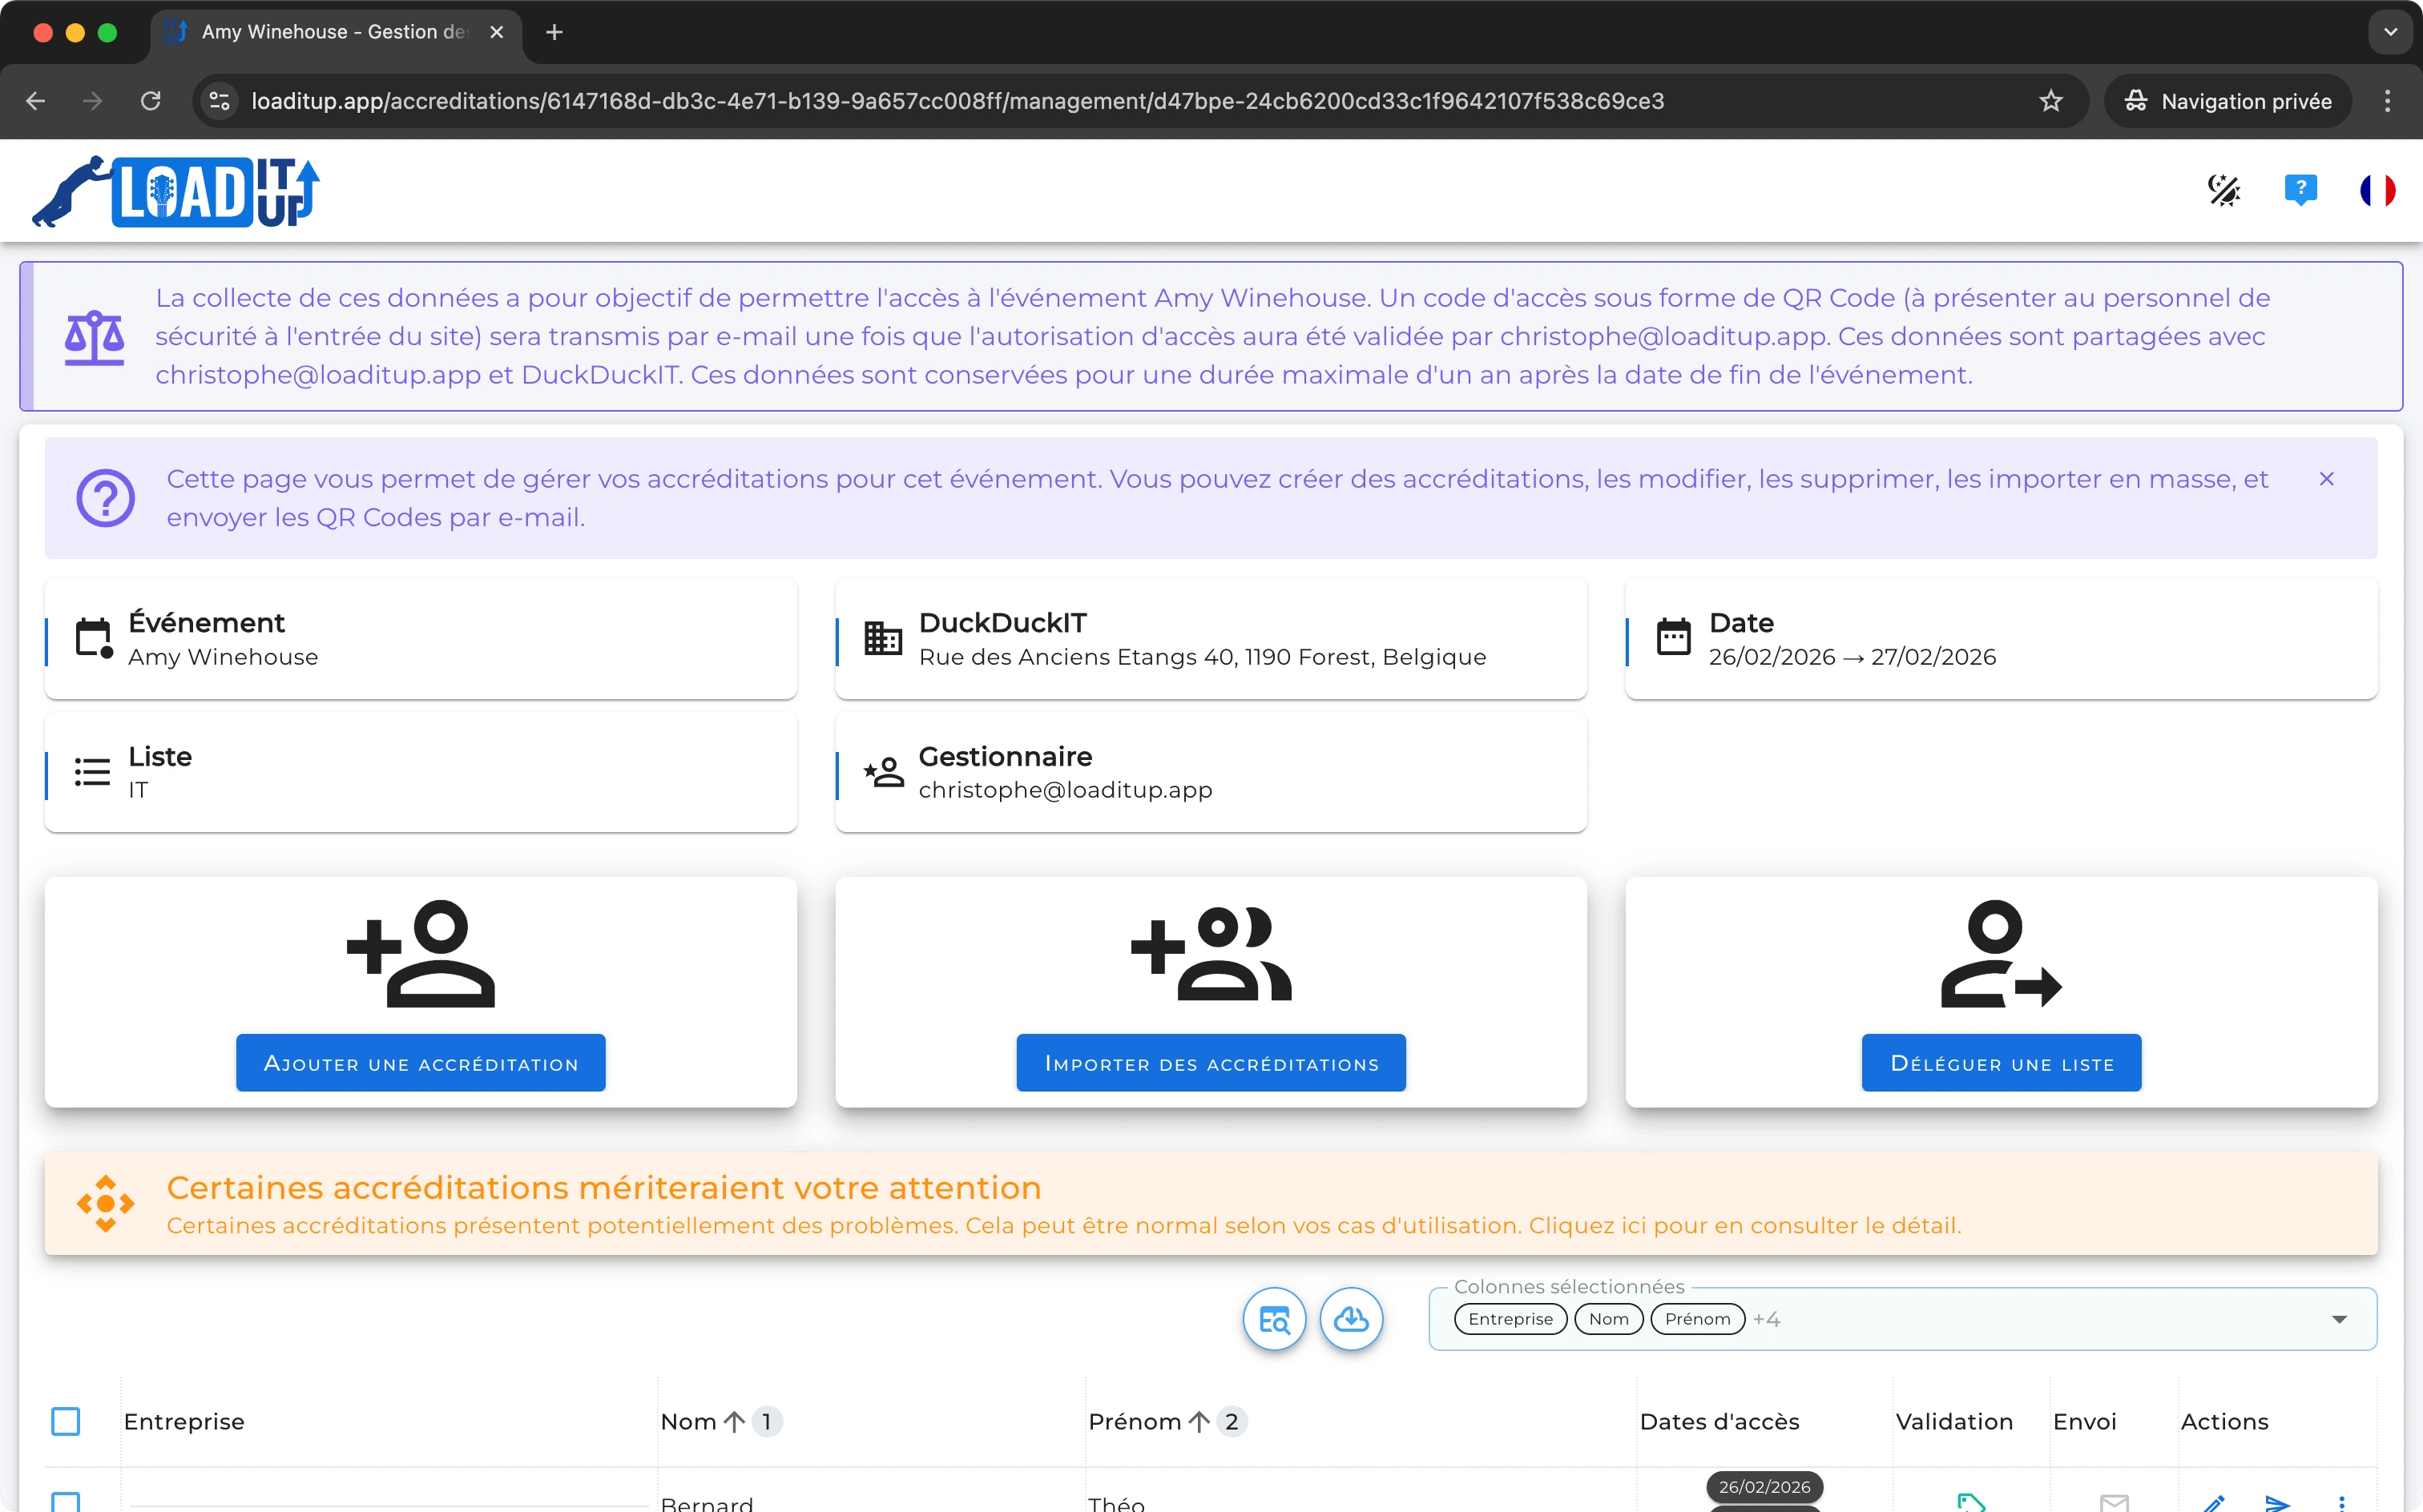
Task: Click Ajouter une accréditation
Action: pyautogui.click(x=420, y=1062)
